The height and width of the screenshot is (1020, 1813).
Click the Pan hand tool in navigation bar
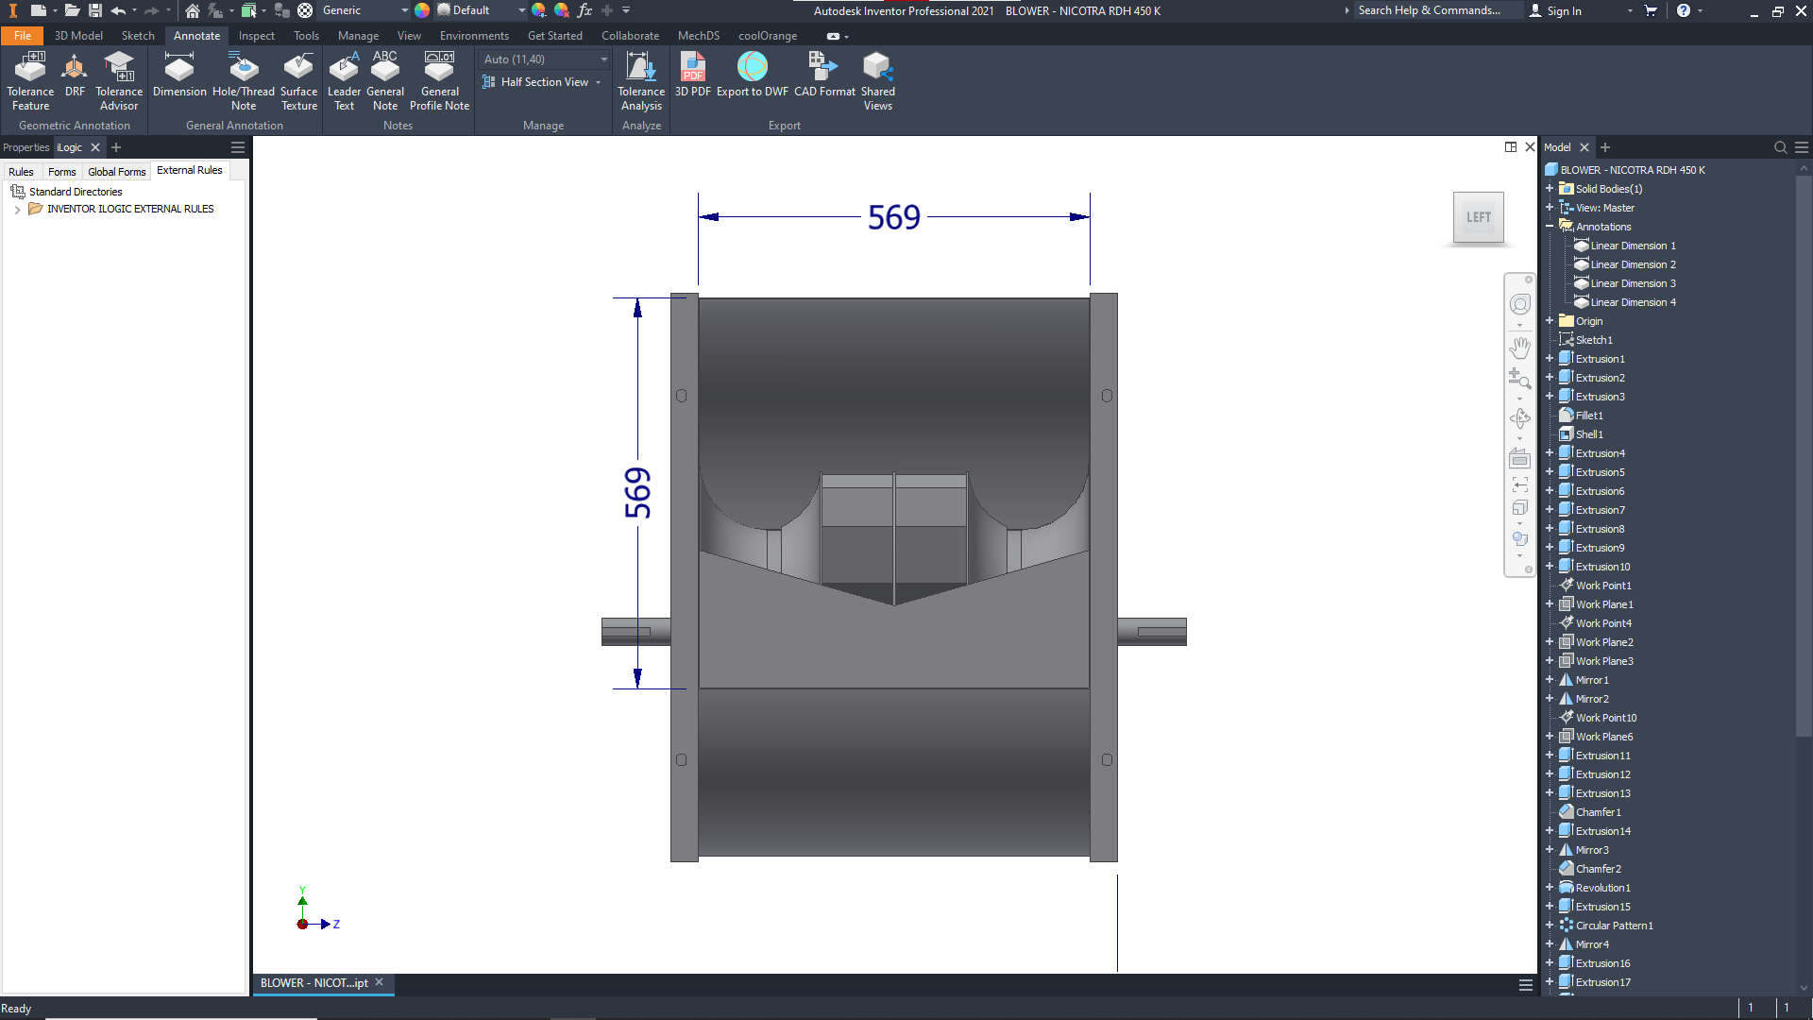pyautogui.click(x=1519, y=348)
